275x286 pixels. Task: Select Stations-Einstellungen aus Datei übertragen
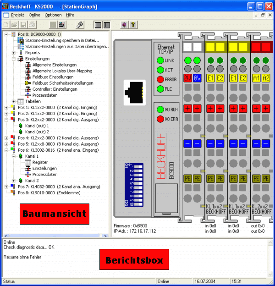pos(67,46)
